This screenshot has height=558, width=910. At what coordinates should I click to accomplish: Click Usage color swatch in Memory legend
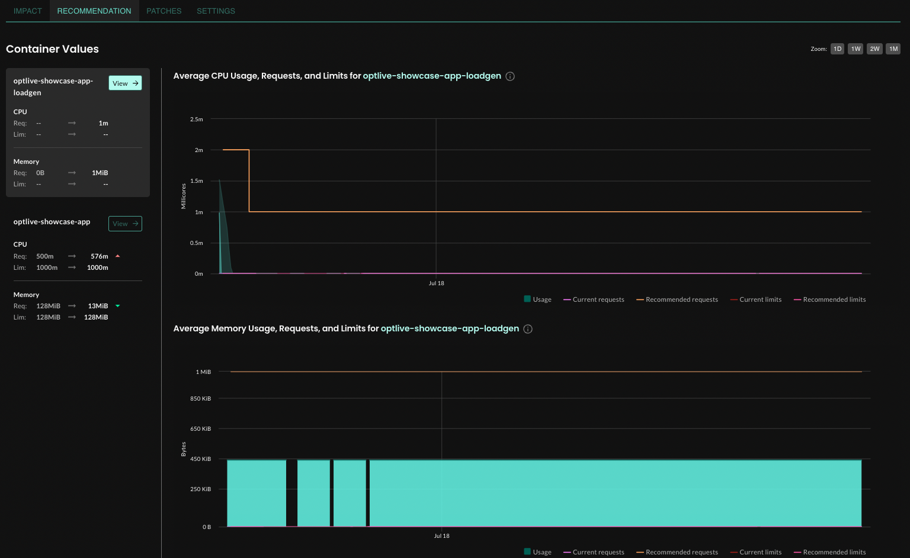(527, 551)
